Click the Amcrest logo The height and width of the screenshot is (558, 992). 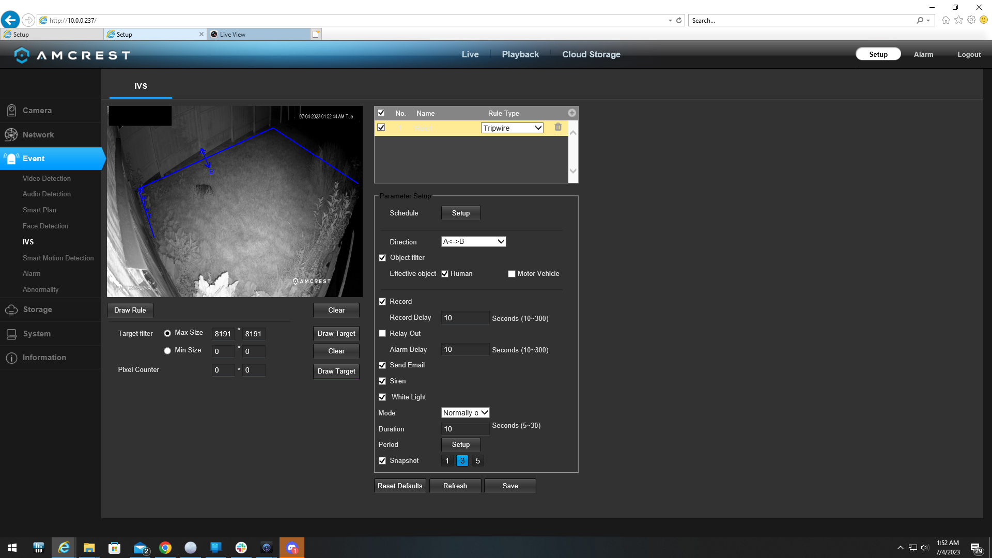[72, 55]
